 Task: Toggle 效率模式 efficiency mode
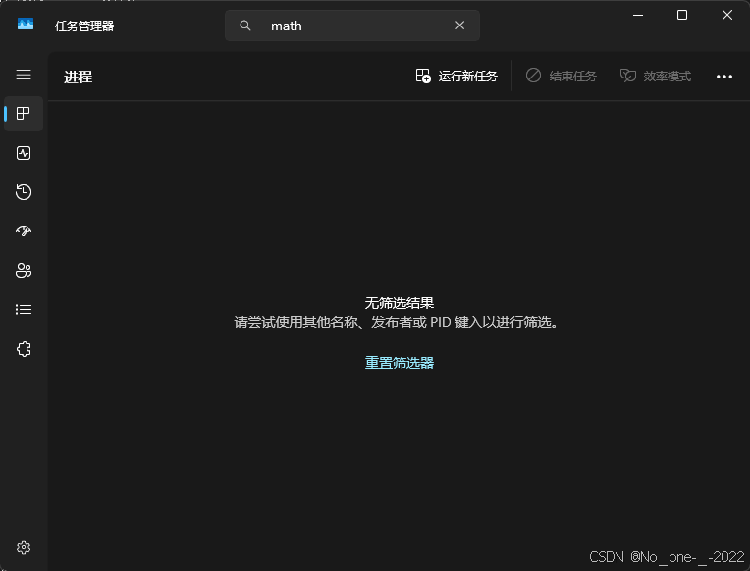point(656,77)
